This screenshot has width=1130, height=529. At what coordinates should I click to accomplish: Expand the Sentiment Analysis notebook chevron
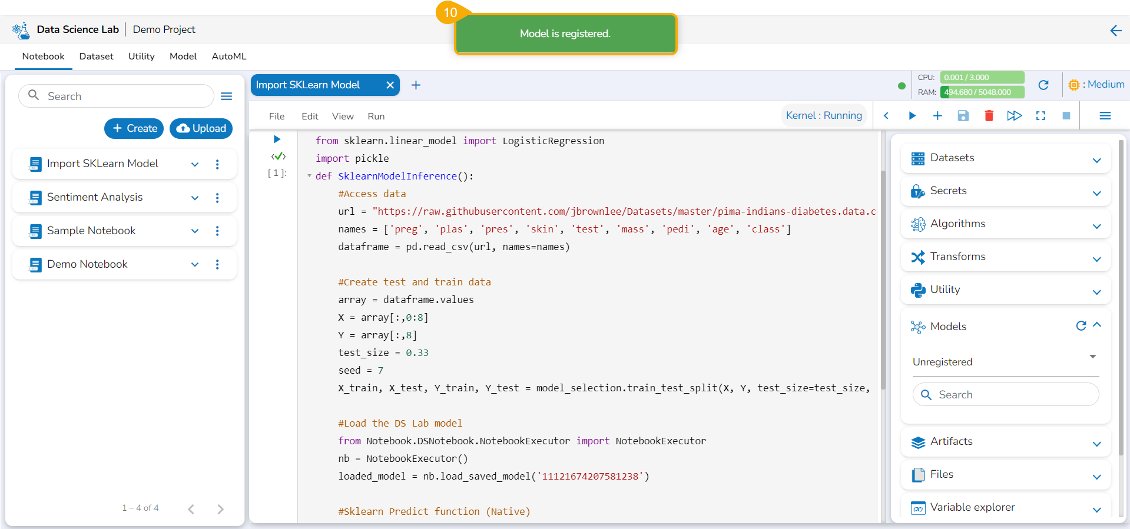195,198
